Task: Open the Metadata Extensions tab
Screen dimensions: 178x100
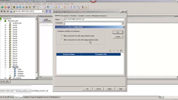Action: (99, 16)
